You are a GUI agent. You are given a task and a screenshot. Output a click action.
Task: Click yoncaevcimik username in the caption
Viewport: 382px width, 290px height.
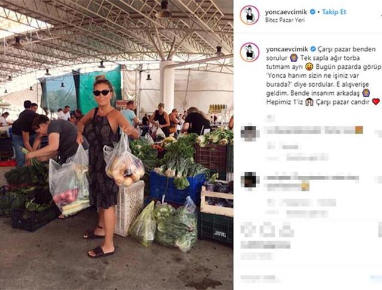287,49
